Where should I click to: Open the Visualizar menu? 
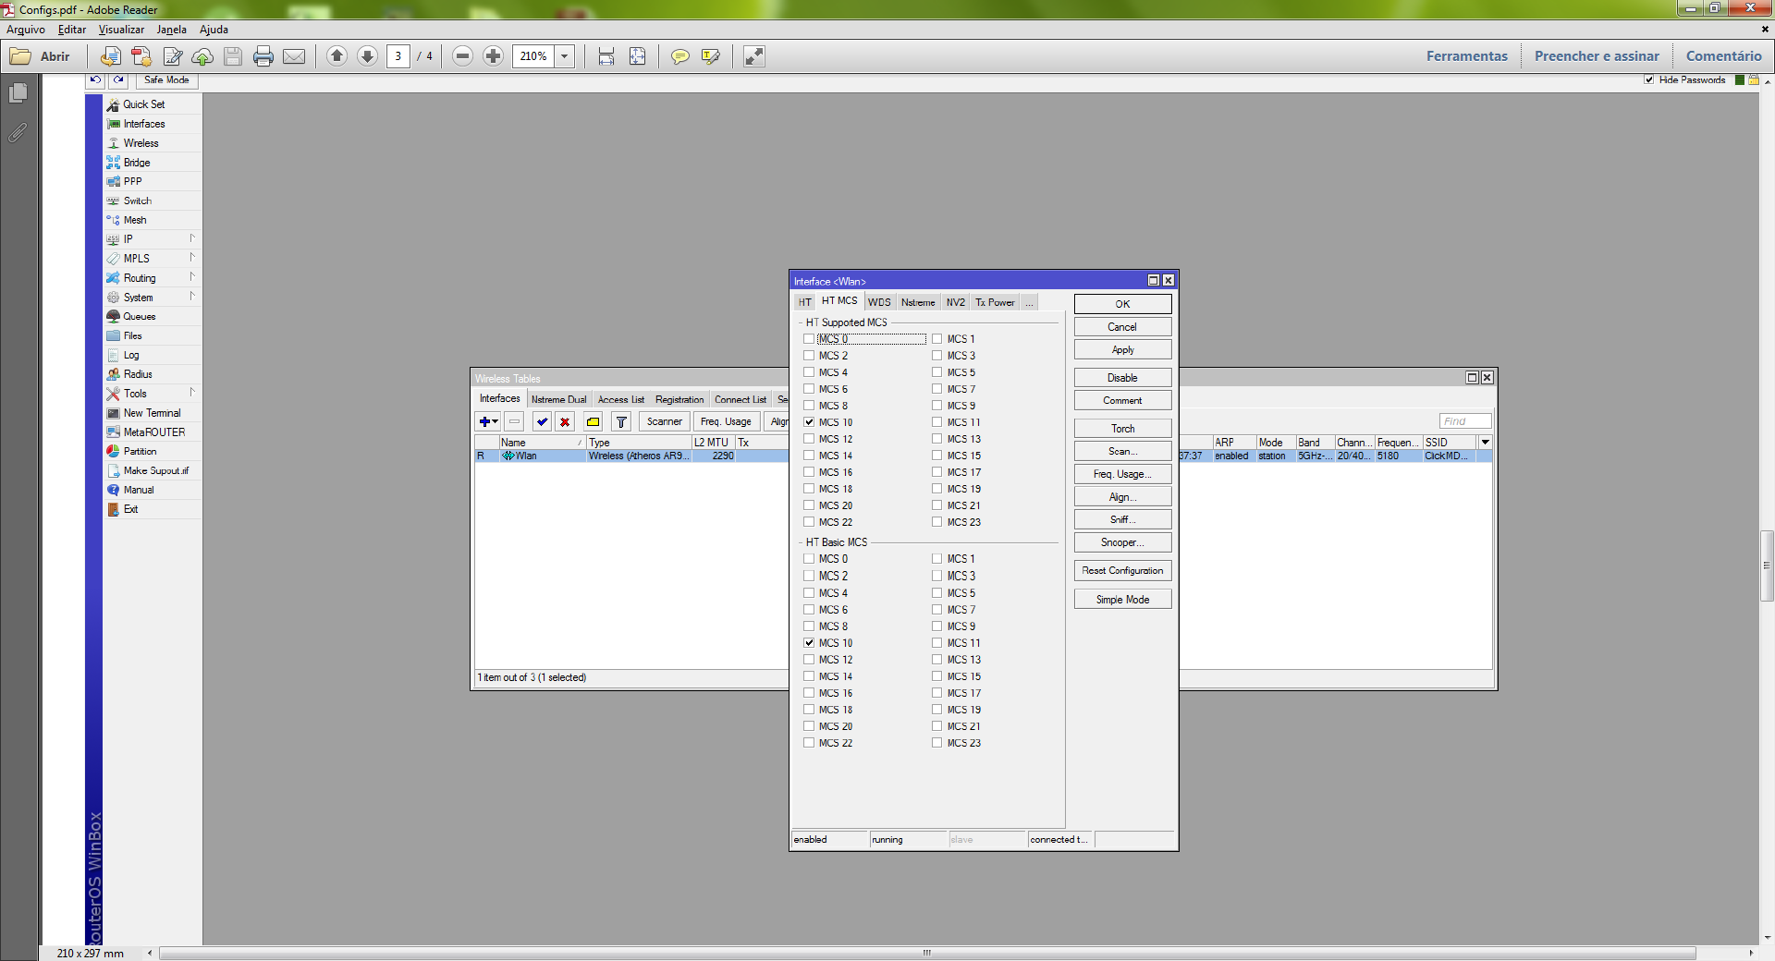(121, 30)
